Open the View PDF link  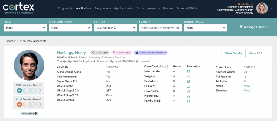pos(256,53)
